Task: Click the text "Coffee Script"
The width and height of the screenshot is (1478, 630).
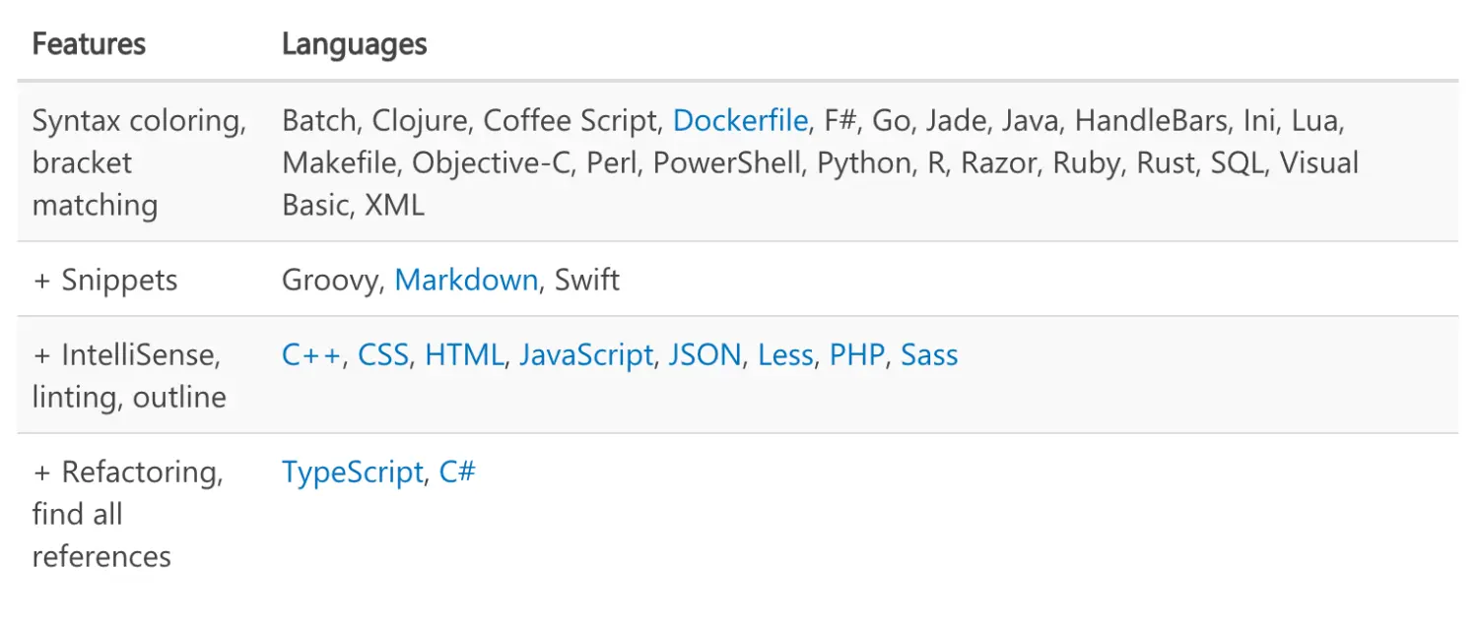Action: 571,121
